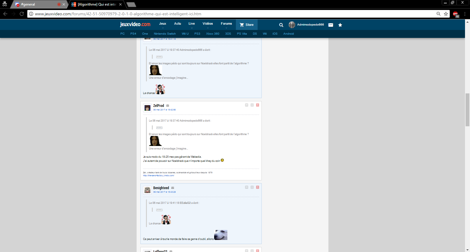Expand nested quote in ZelProd's post
Viewport: 470px width, 252px height.
[159, 128]
